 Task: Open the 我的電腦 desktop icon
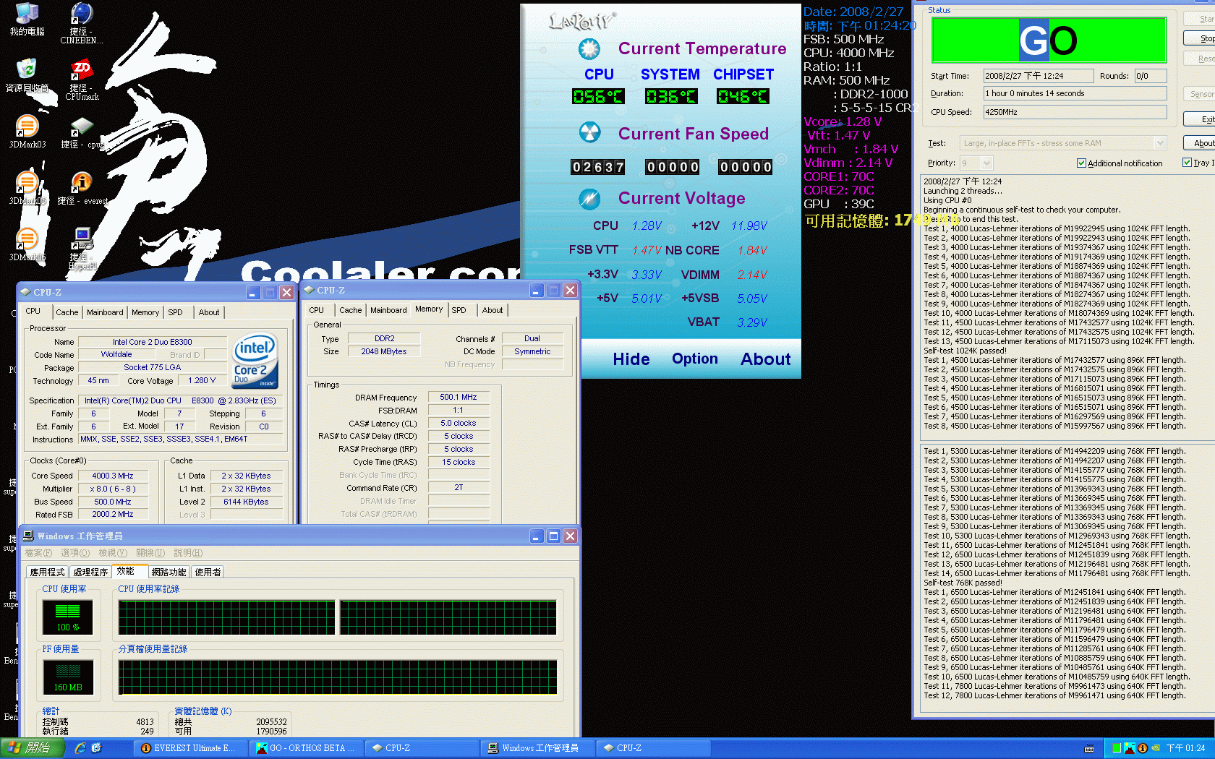pyautogui.click(x=27, y=20)
